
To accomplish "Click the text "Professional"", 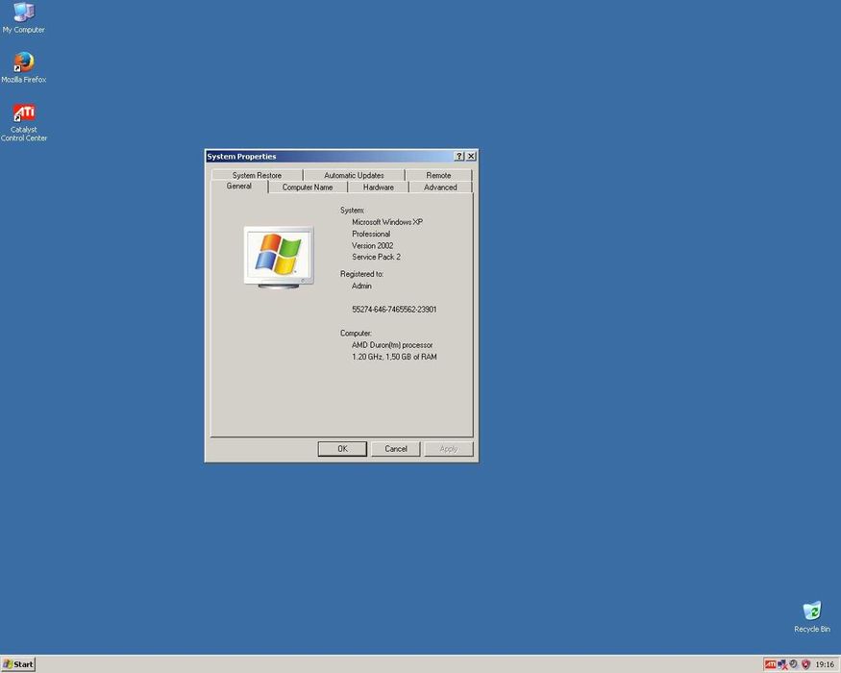I will 371,234.
